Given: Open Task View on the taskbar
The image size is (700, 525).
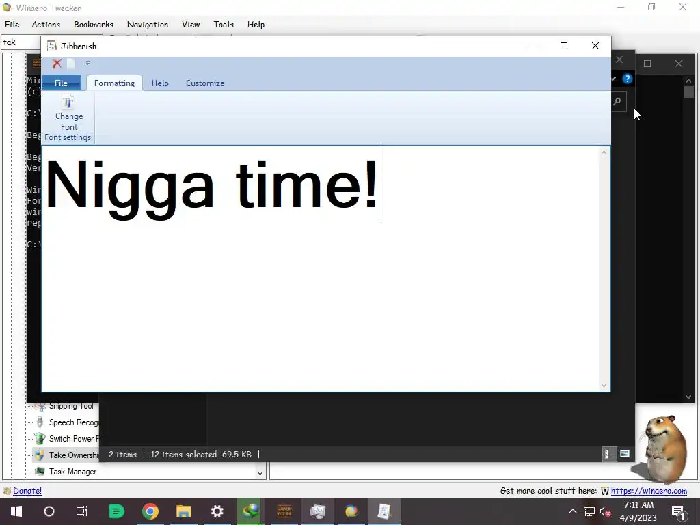Looking at the screenshot, I should (x=82, y=511).
